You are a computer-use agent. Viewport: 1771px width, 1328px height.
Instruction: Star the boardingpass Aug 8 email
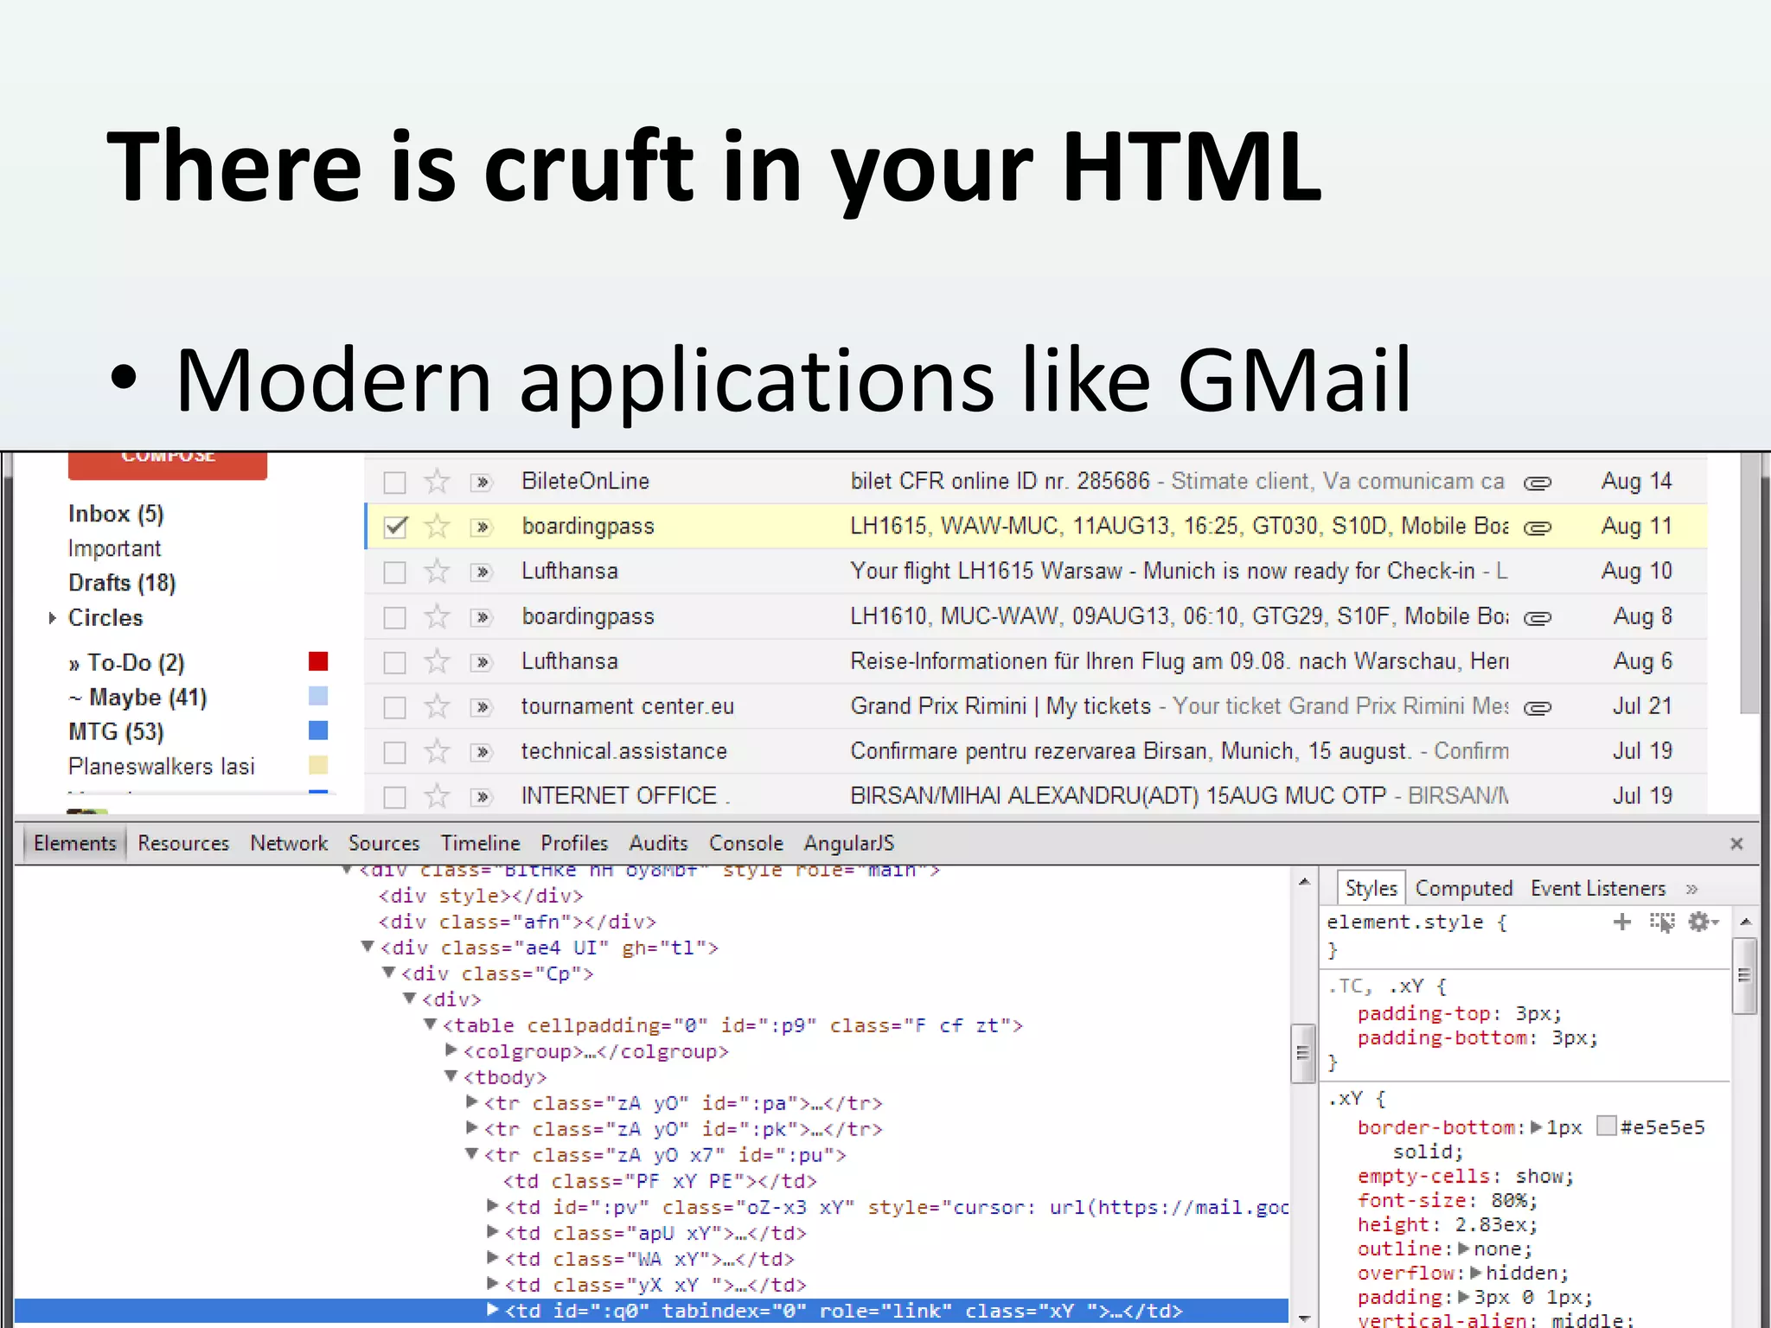coord(437,616)
